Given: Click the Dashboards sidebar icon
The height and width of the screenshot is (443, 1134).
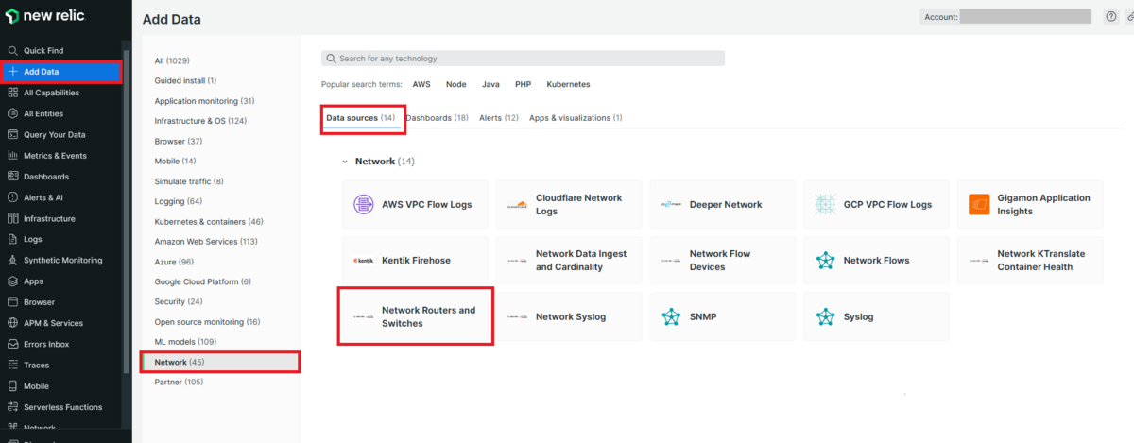Looking at the screenshot, I should [12, 177].
